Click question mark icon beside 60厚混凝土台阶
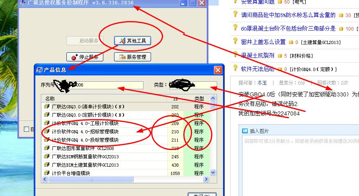This screenshot has width=359, height=196. pos(235,27)
